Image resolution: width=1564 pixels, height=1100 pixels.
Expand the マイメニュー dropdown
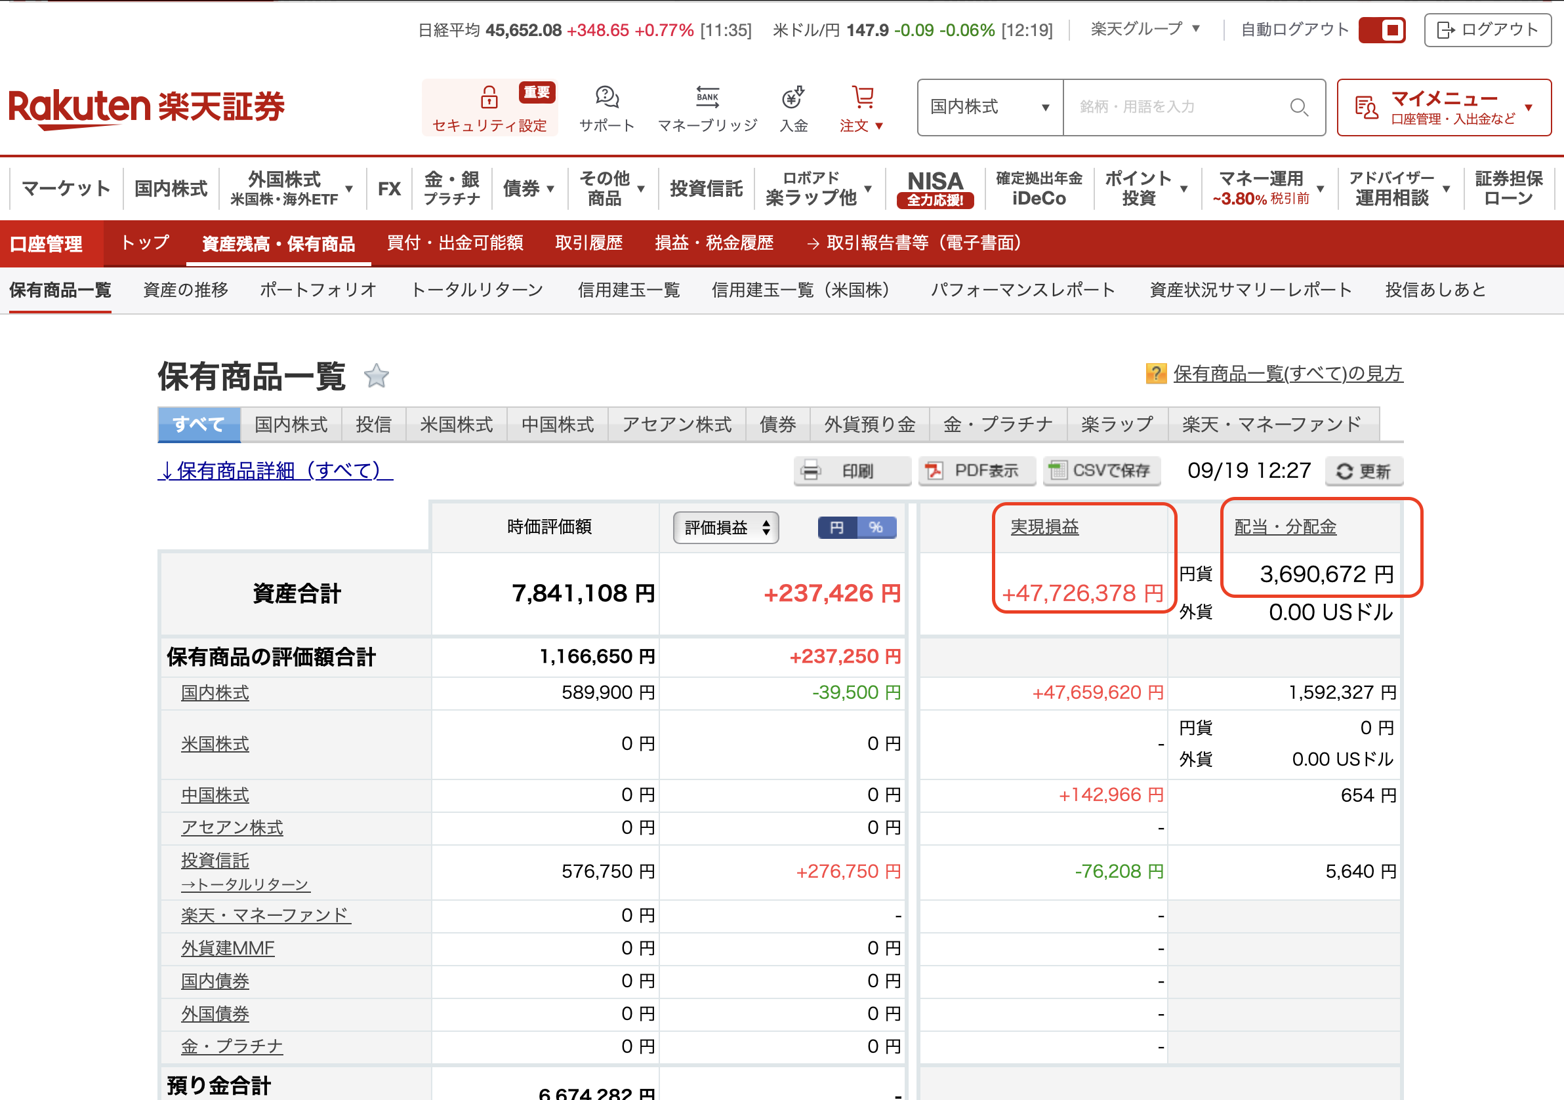tap(1443, 107)
